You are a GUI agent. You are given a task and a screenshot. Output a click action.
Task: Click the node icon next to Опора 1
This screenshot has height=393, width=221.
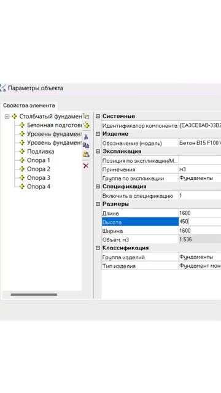[x=22, y=160]
